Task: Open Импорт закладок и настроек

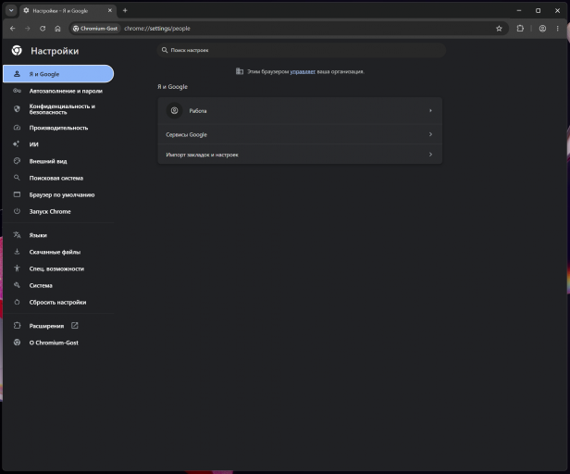Action: [300, 155]
